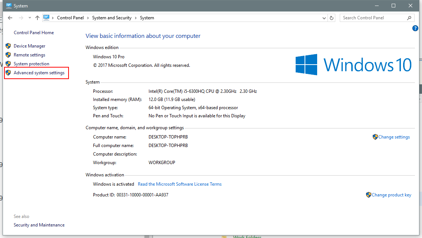The height and width of the screenshot is (238, 422).
Task: Select 'Windows is activated' status text
Action: pyautogui.click(x=113, y=184)
